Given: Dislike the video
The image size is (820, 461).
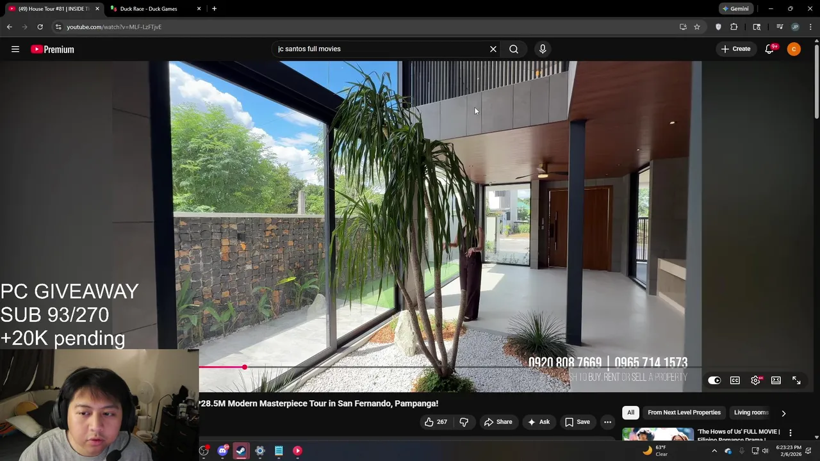Looking at the screenshot, I should tap(464, 422).
